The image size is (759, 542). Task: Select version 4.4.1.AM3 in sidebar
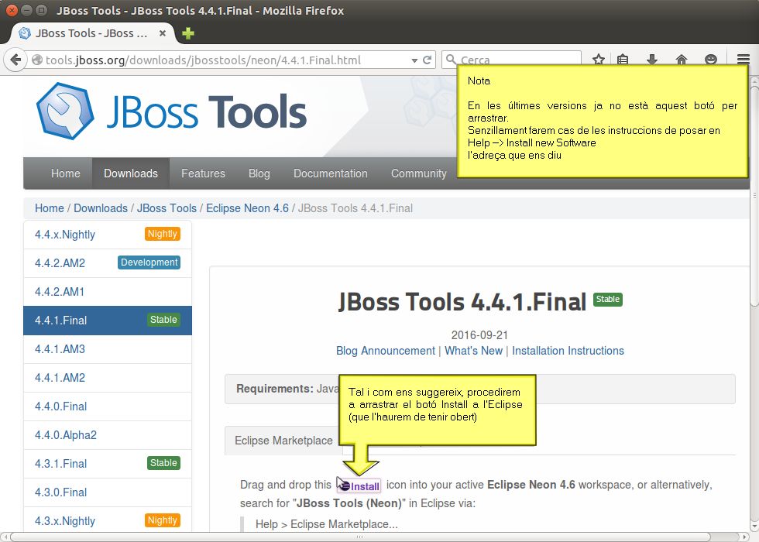tap(108, 349)
